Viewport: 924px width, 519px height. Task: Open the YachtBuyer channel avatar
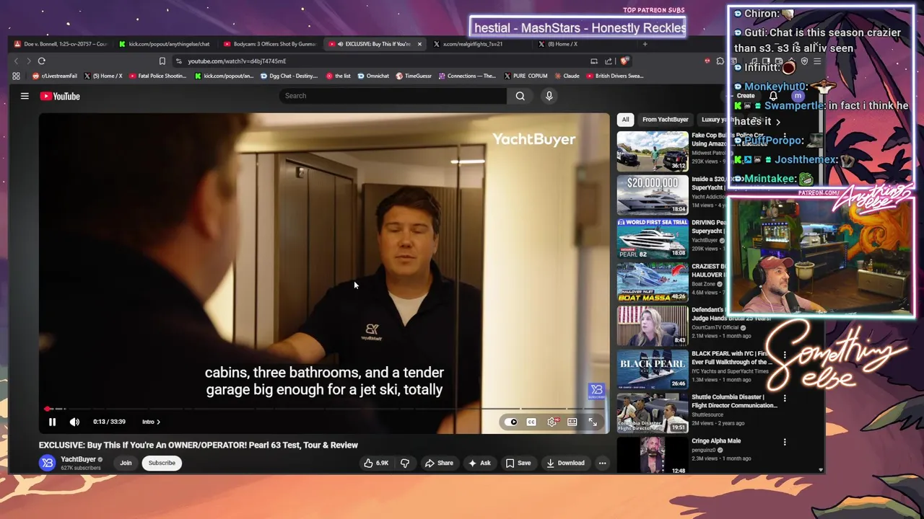click(x=48, y=463)
